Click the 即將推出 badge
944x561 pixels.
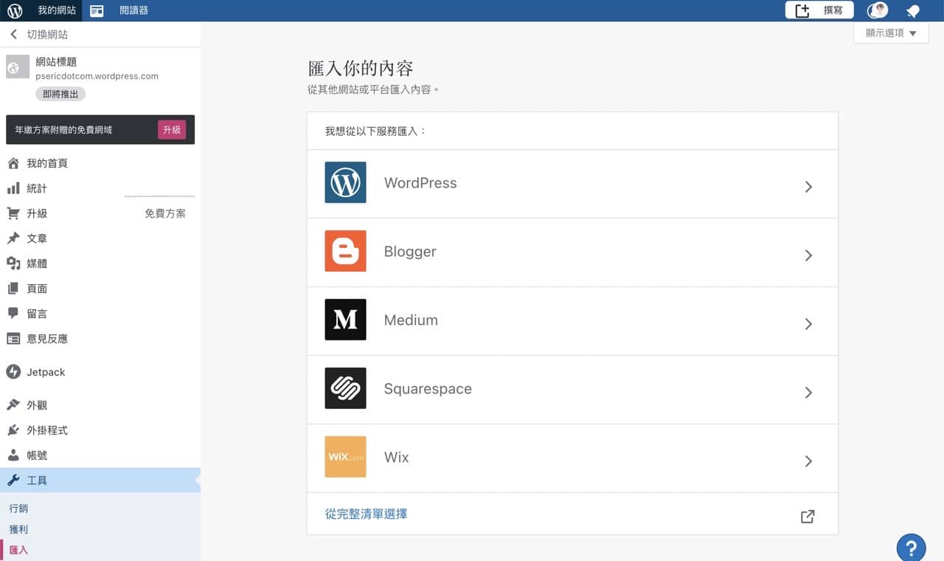point(60,94)
